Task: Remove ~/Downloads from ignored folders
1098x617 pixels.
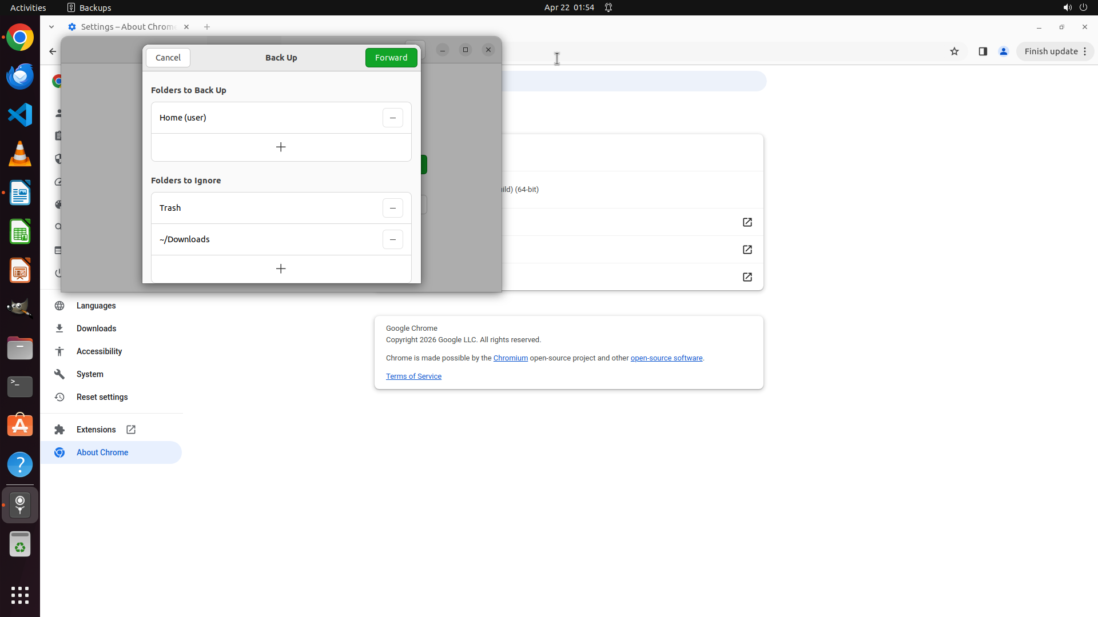Action: (x=392, y=239)
